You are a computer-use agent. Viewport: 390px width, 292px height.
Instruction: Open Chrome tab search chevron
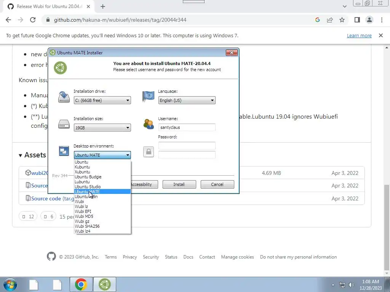coord(344,6)
